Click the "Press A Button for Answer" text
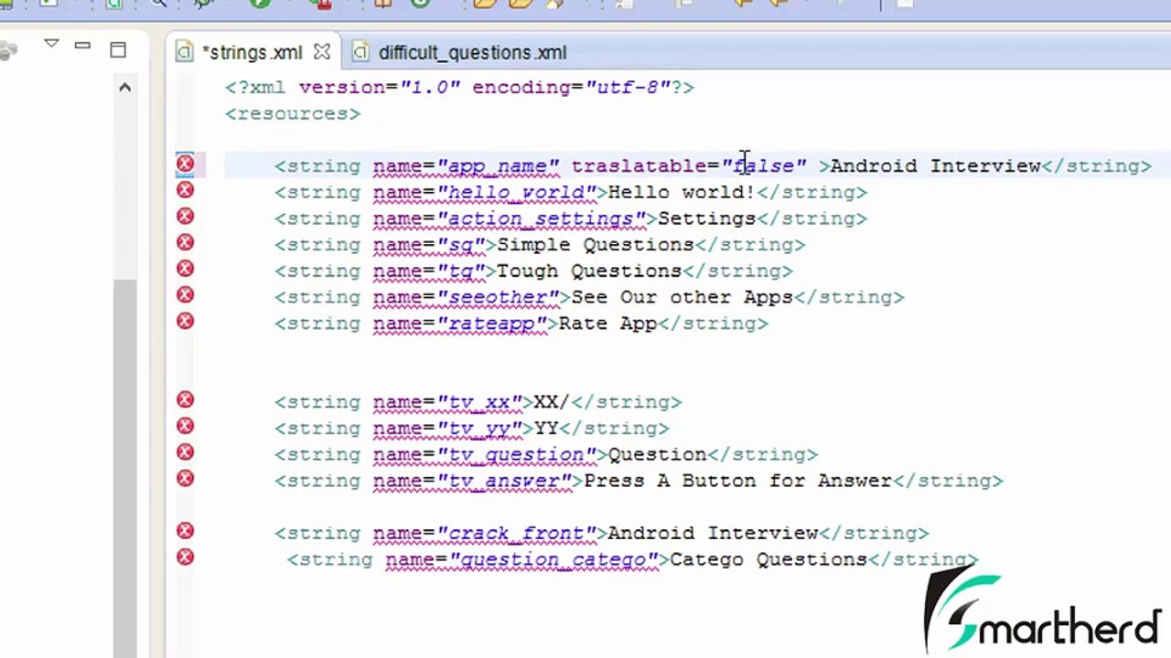Viewport: 1171px width, 658px height. [737, 482]
